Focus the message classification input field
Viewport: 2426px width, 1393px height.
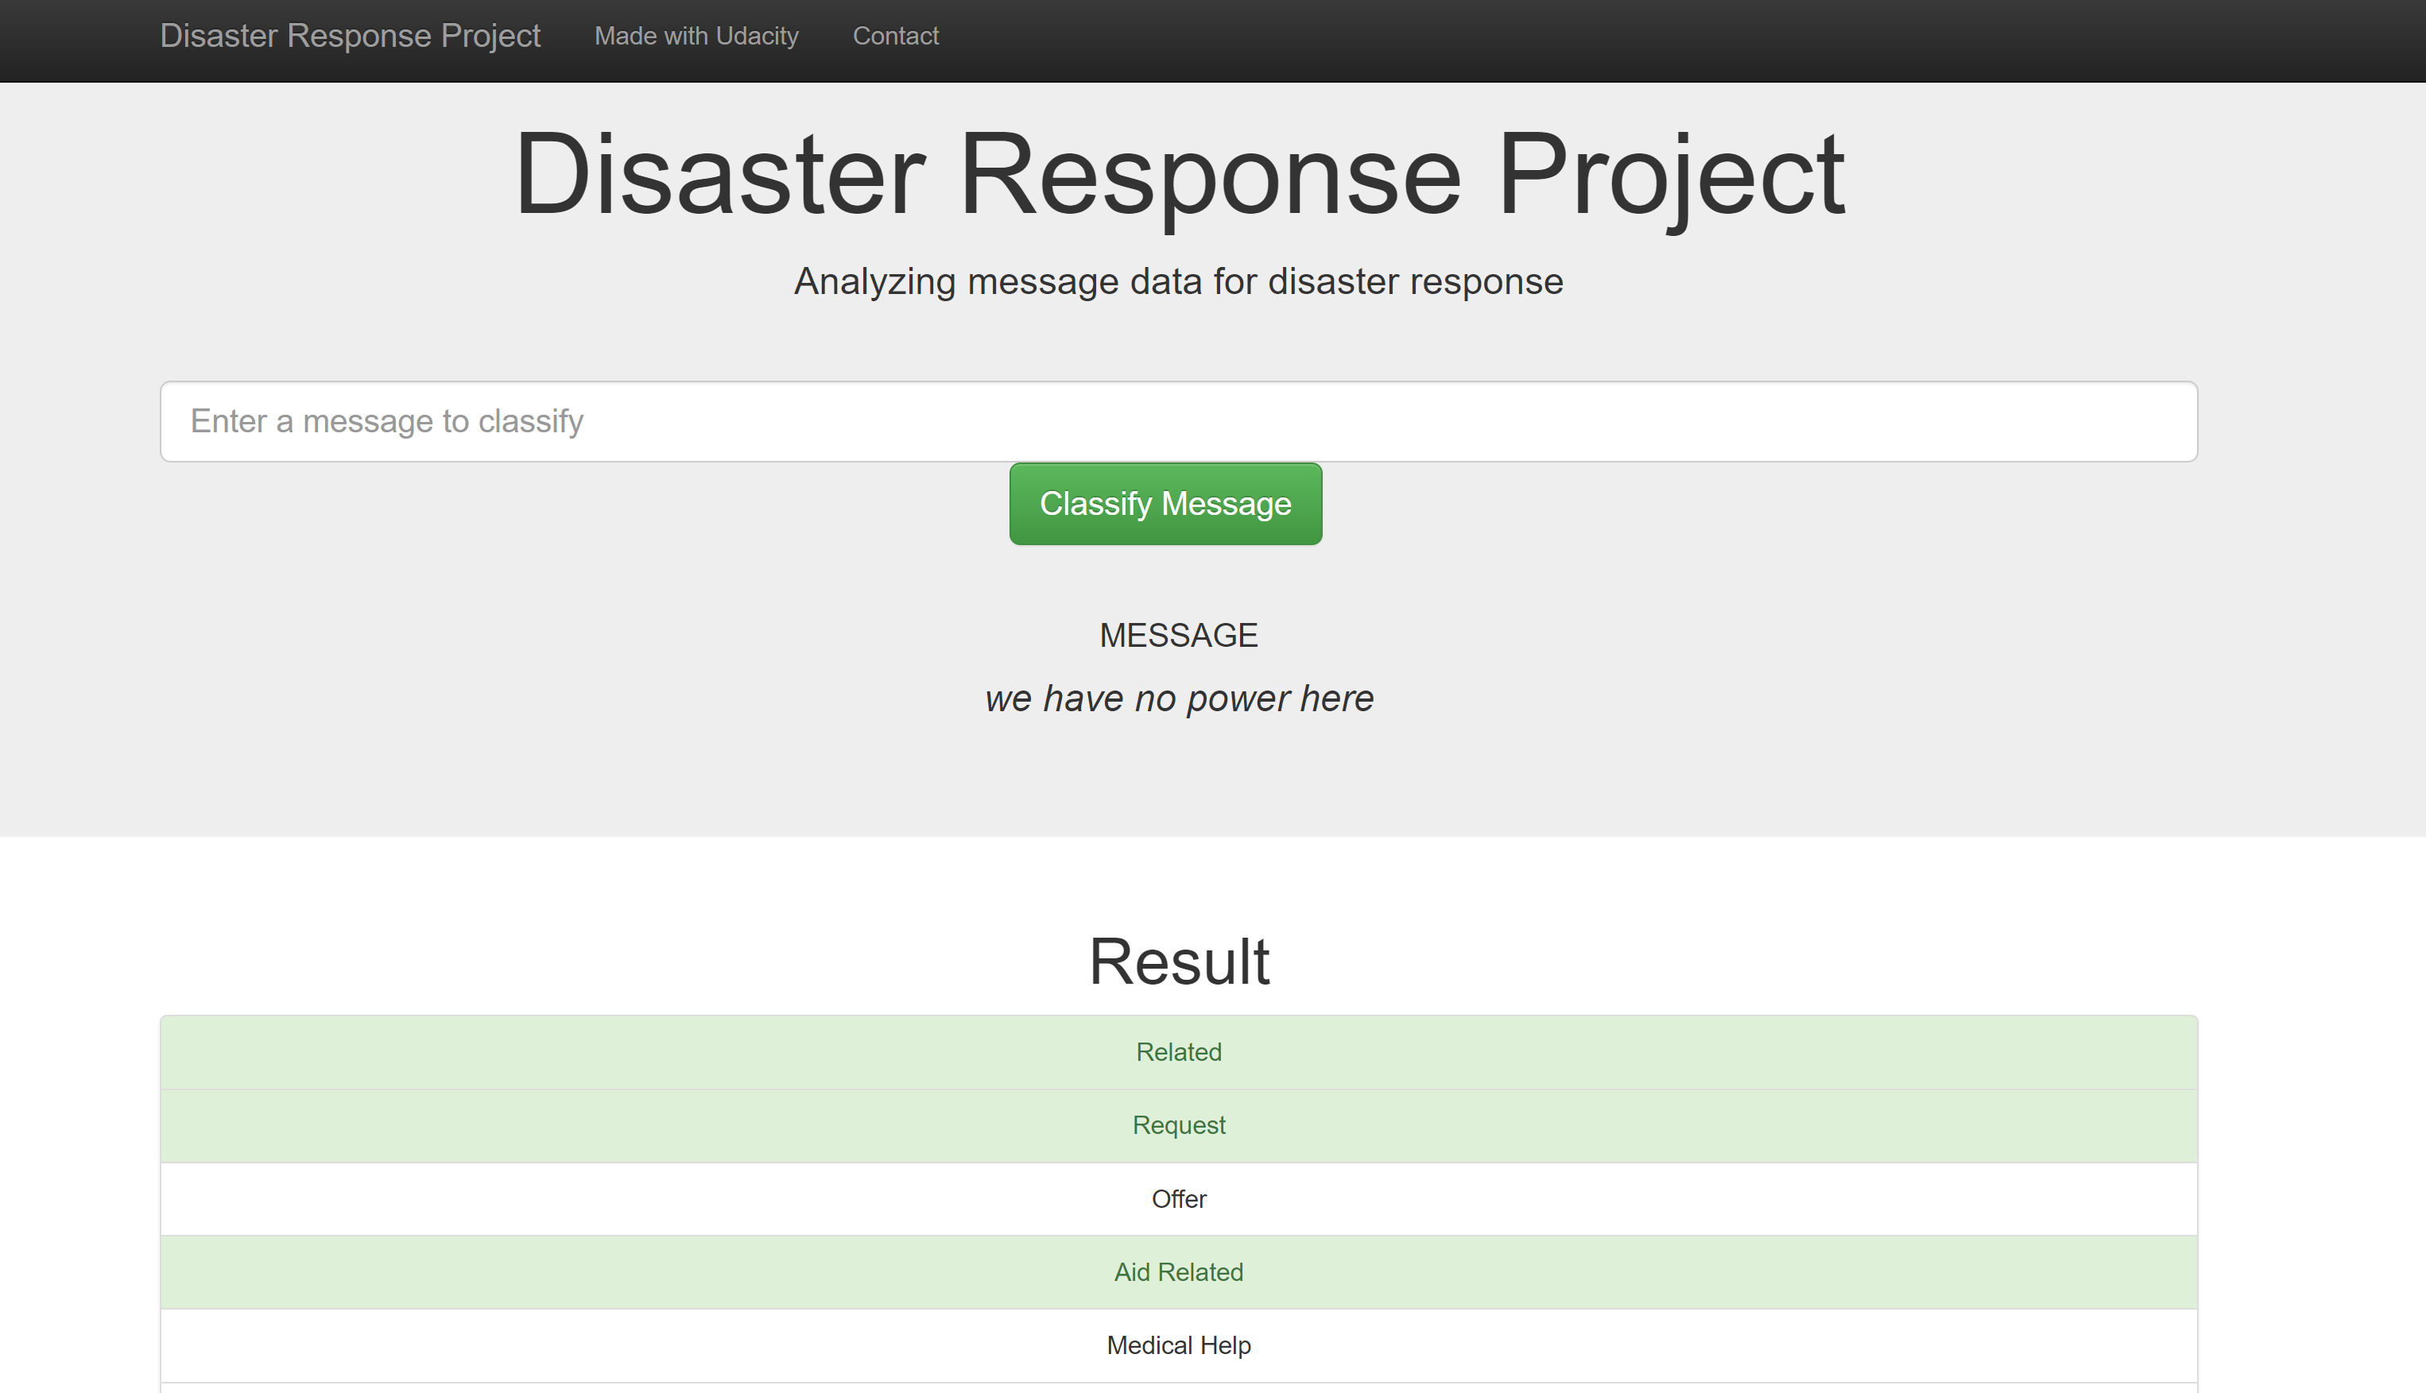click(x=1177, y=421)
